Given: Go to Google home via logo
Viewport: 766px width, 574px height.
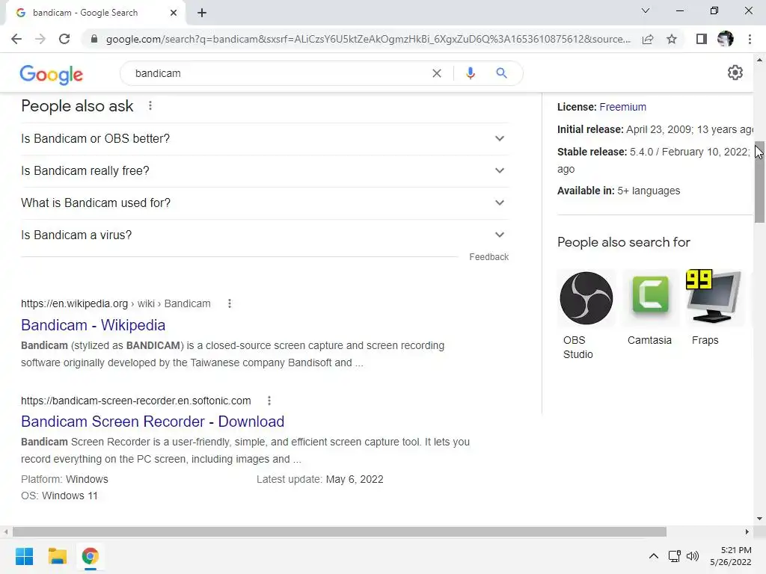Looking at the screenshot, I should pyautogui.click(x=52, y=74).
